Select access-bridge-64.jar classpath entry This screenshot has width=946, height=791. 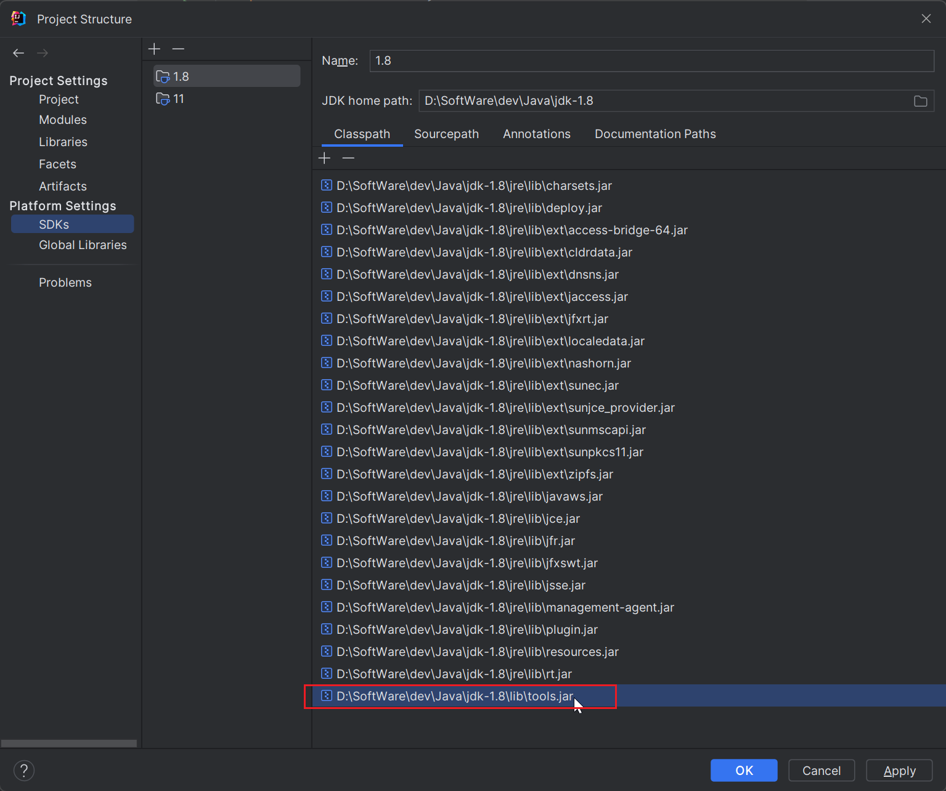pyautogui.click(x=629, y=230)
